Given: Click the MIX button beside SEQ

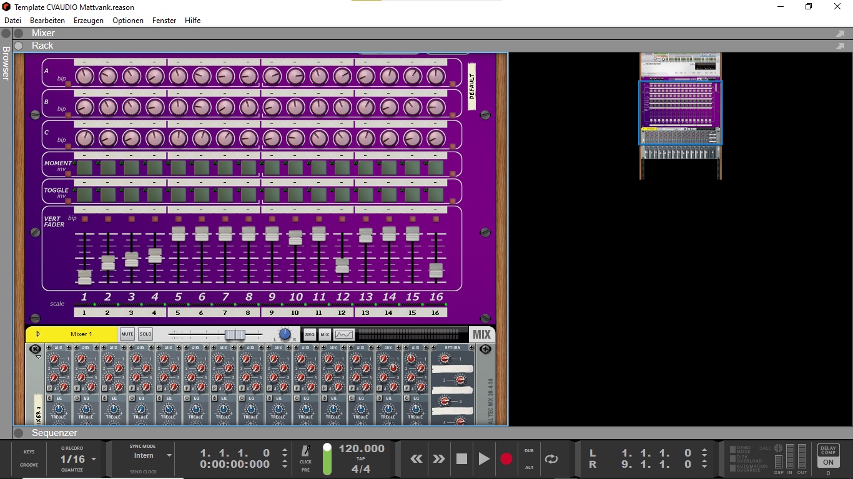Looking at the screenshot, I should coord(325,334).
